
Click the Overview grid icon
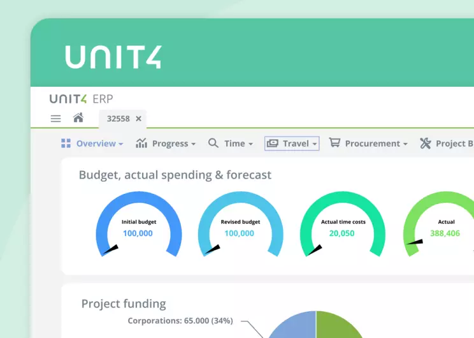coord(66,143)
